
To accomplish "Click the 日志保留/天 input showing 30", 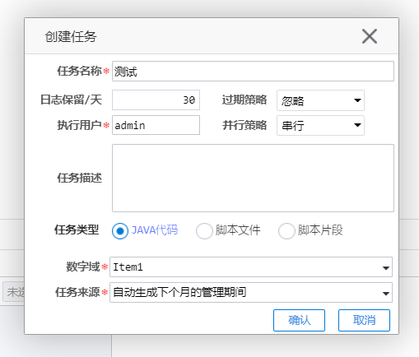I will [x=156, y=100].
